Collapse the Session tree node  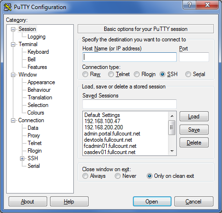[13, 29]
